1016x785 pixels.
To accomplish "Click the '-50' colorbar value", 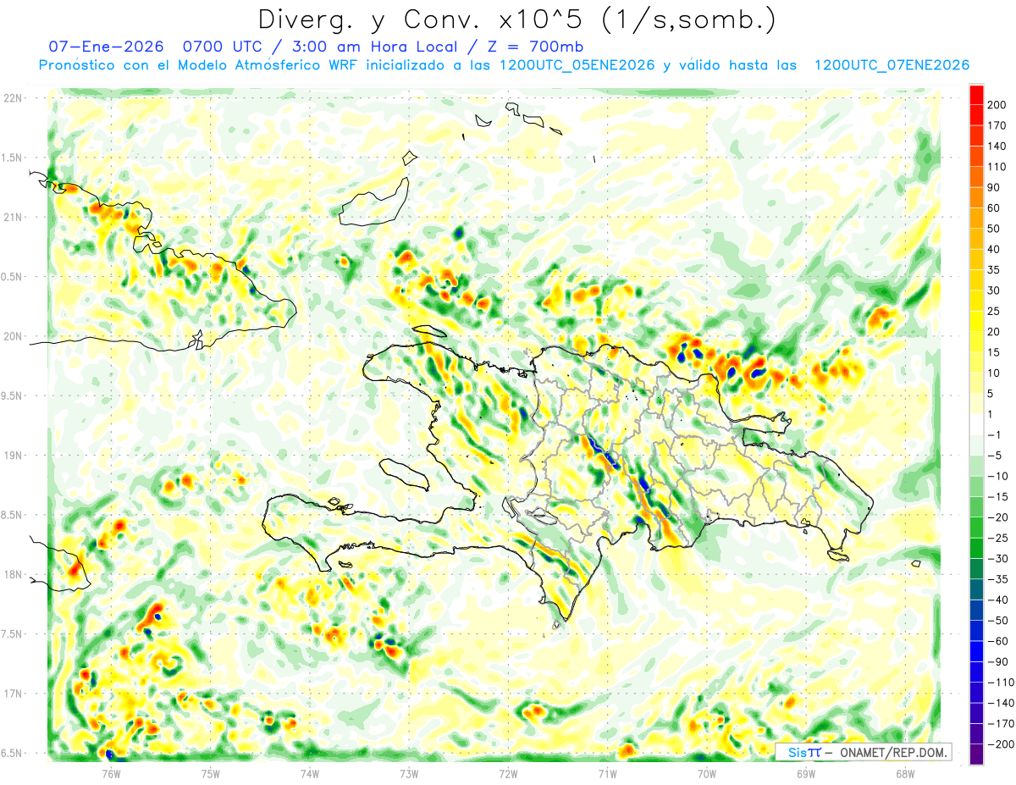I will coord(997,620).
